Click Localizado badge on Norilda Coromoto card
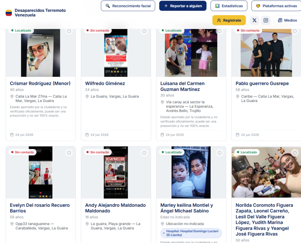301x243 pixels. pyautogui.click(x=247, y=152)
